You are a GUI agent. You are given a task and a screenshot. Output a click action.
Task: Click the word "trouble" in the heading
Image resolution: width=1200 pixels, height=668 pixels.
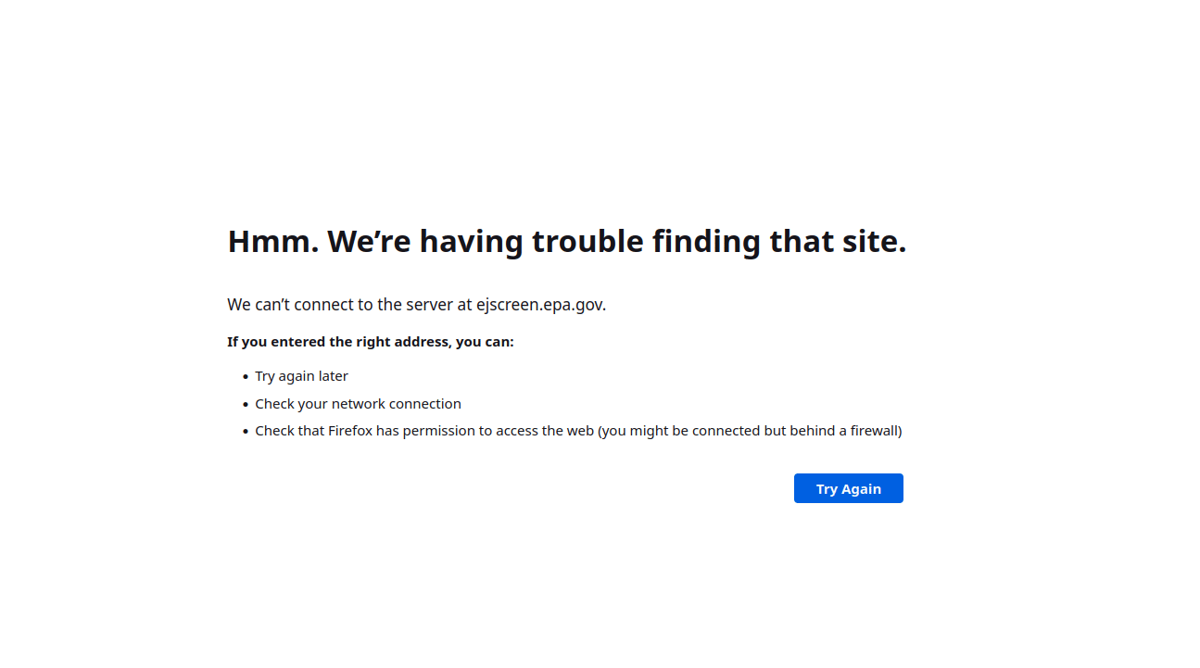tap(587, 242)
